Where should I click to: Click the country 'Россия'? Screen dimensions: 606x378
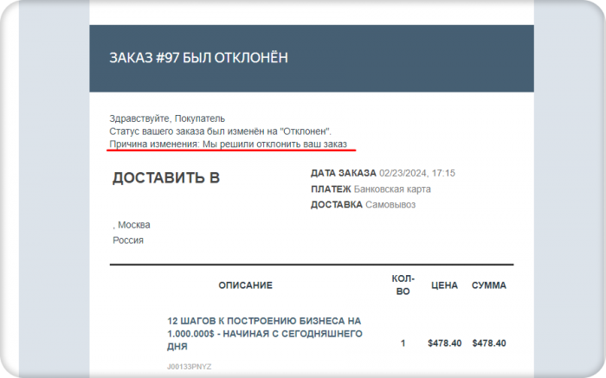pyautogui.click(x=128, y=240)
